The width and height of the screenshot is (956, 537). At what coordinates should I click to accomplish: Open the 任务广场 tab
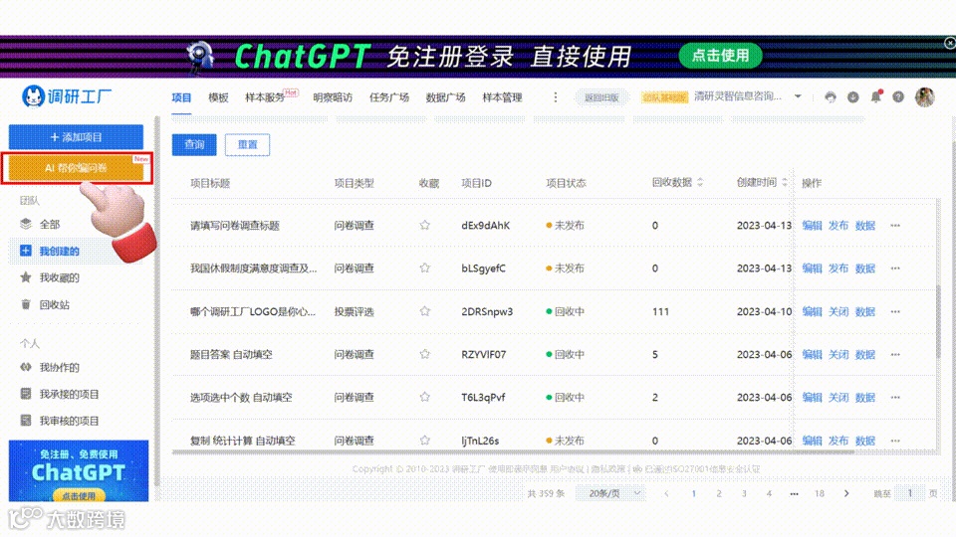[x=389, y=97]
